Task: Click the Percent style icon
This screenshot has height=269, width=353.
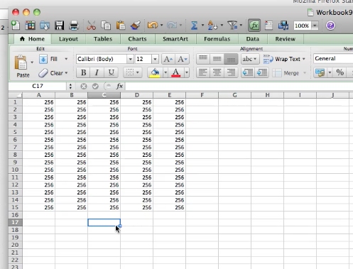Action: tap(340, 72)
